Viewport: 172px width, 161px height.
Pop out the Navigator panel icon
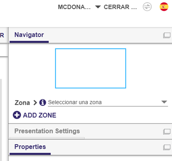167,36
